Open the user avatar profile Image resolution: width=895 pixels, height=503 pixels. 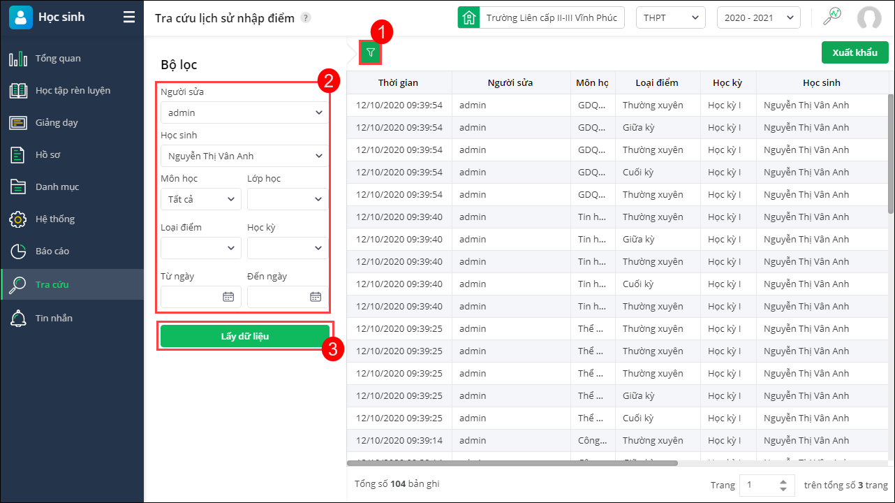(869, 17)
